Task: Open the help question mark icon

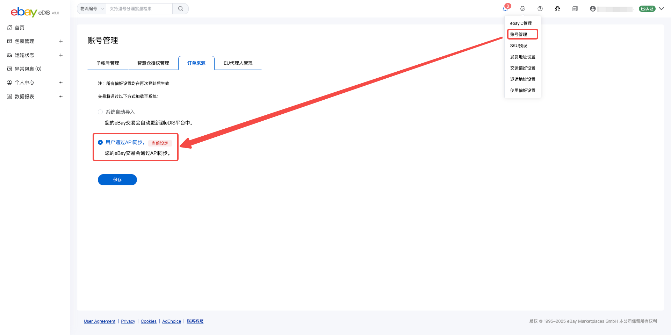Action: pyautogui.click(x=540, y=9)
